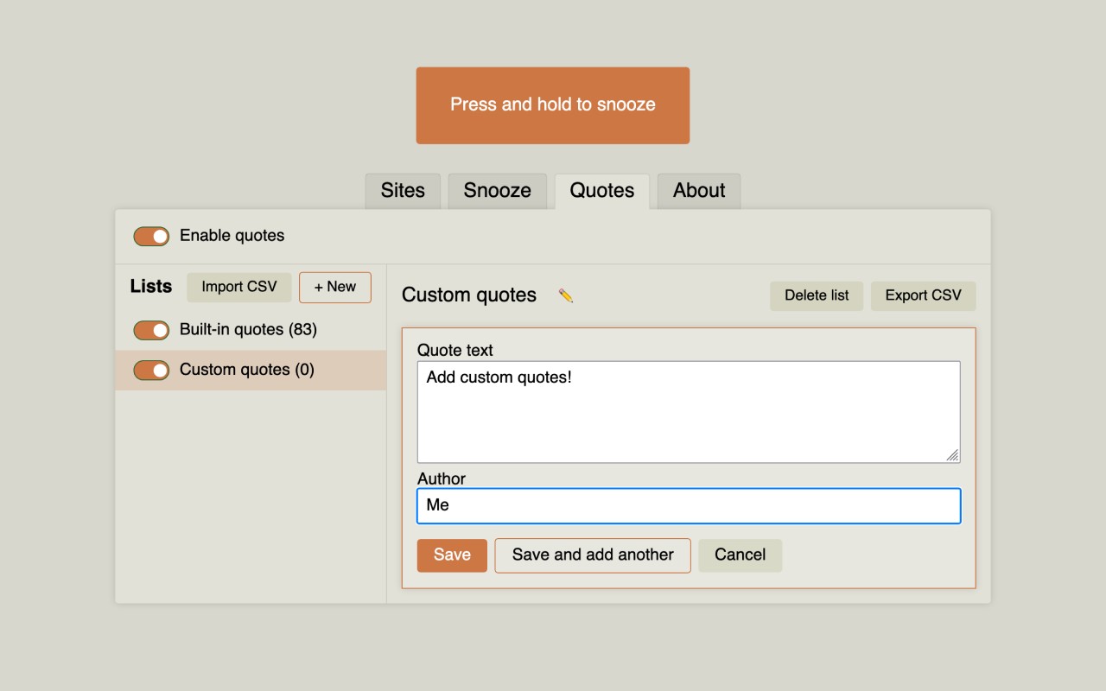Viewport: 1106px width, 691px height.
Task: Save the custom quote
Action: tap(452, 555)
